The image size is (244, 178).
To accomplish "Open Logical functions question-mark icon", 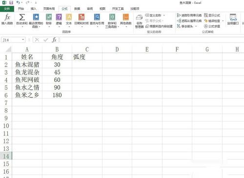I will click(x=59, y=17).
